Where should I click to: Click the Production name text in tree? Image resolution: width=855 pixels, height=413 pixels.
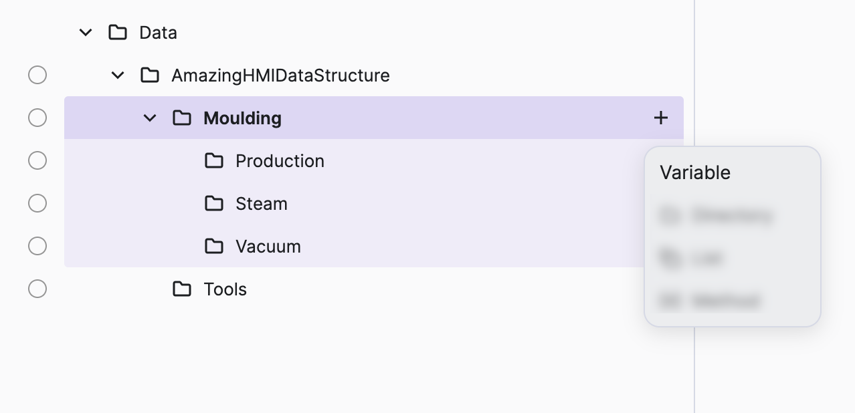pyautogui.click(x=280, y=161)
